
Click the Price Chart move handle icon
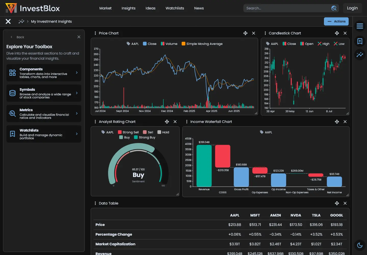point(245,33)
